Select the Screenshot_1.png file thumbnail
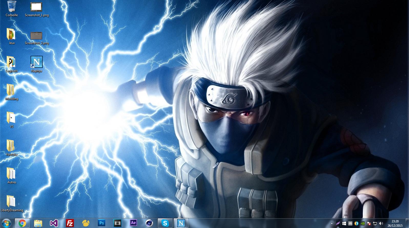Image resolution: width=409 pixels, height=228 pixels. tap(36, 7)
